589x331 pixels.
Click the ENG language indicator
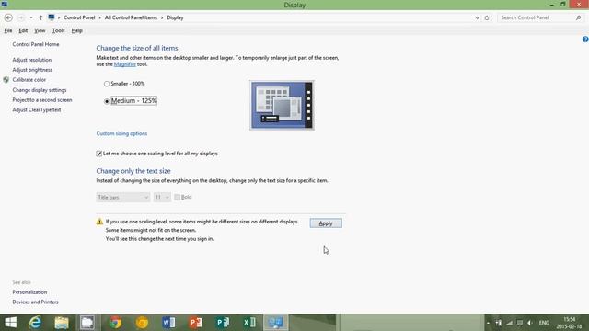point(544,323)
